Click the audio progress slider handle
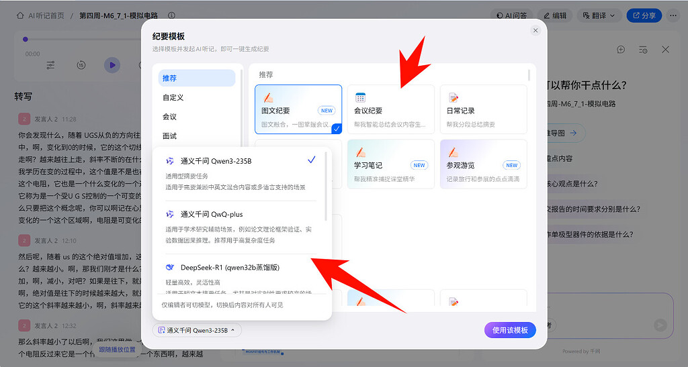Screen dimensions: 688x367 [26, 40]
